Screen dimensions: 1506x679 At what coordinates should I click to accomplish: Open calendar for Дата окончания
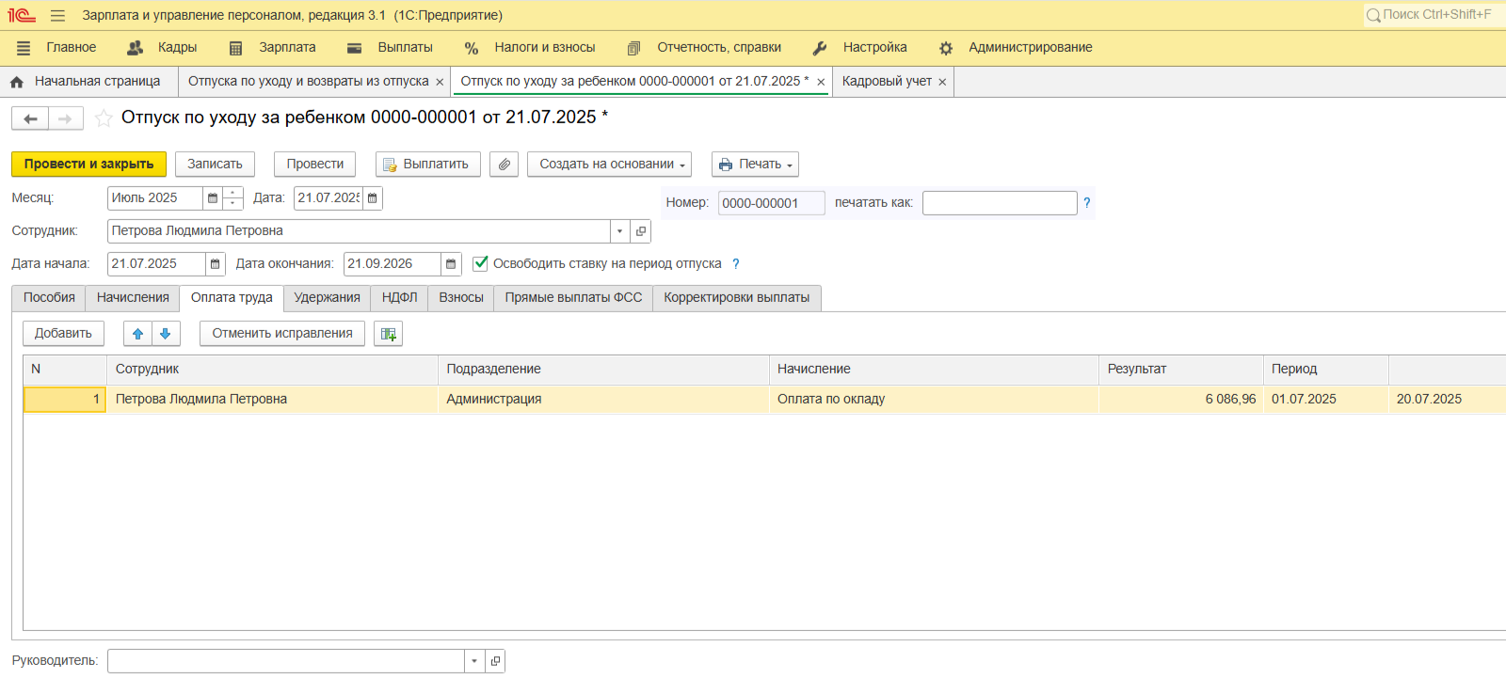pos(451,264)
